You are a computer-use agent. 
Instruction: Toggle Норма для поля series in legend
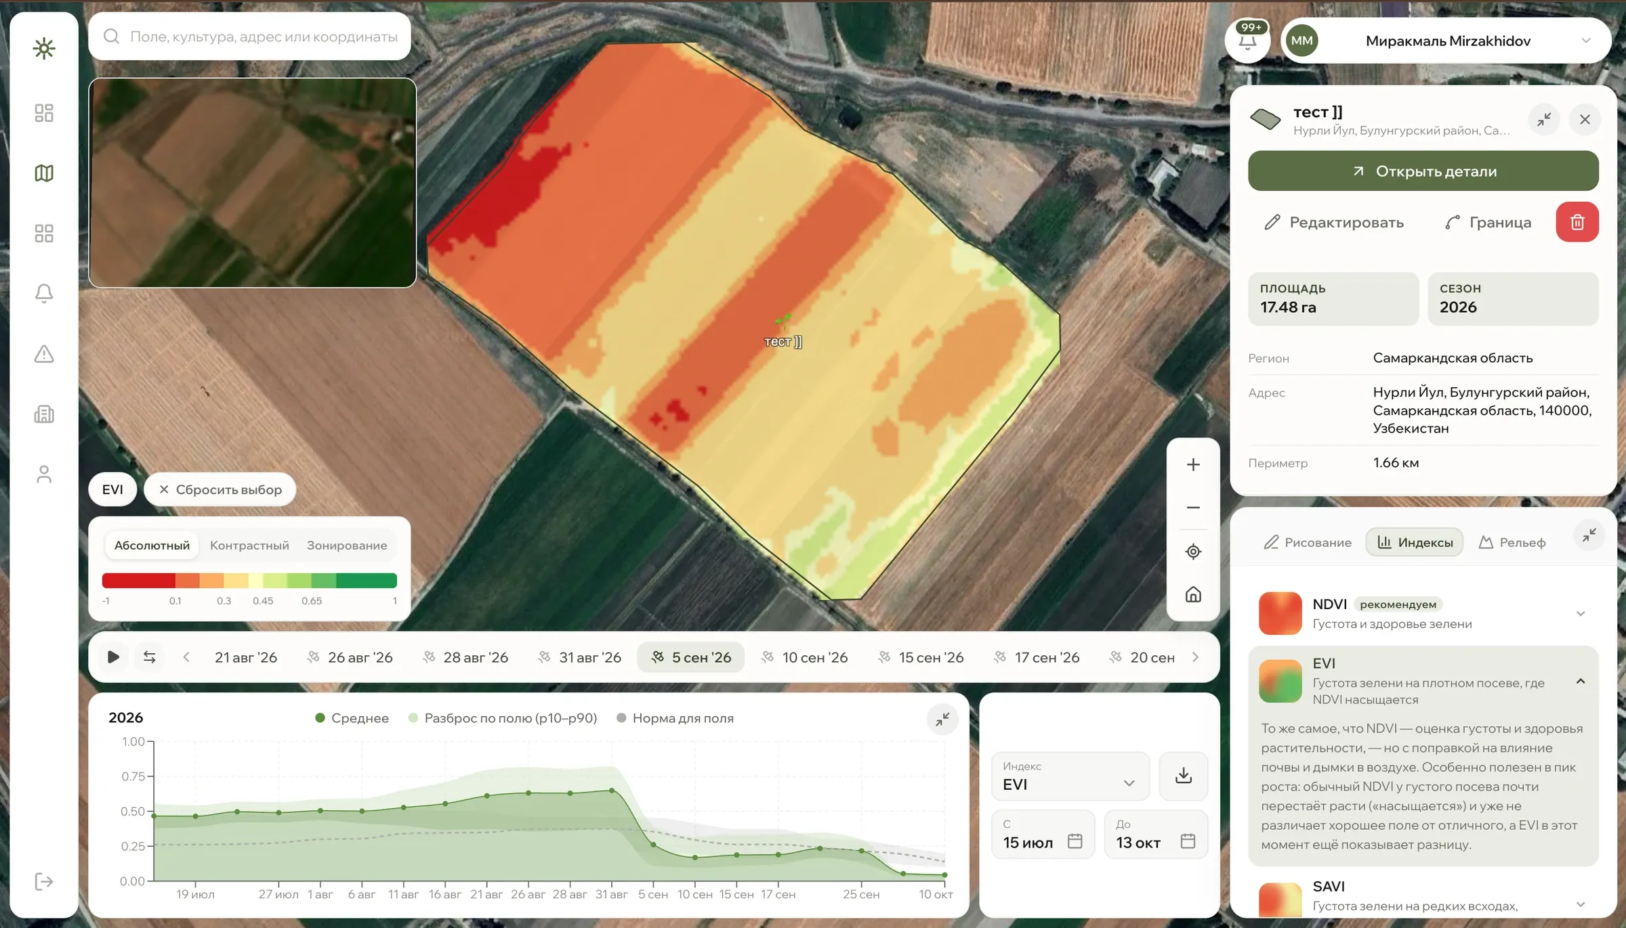(x=675, y=718)
